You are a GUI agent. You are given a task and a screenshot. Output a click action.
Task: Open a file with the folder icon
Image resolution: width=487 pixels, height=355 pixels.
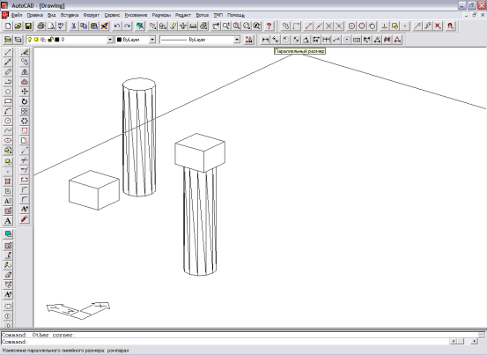click(x=18, y=26)
